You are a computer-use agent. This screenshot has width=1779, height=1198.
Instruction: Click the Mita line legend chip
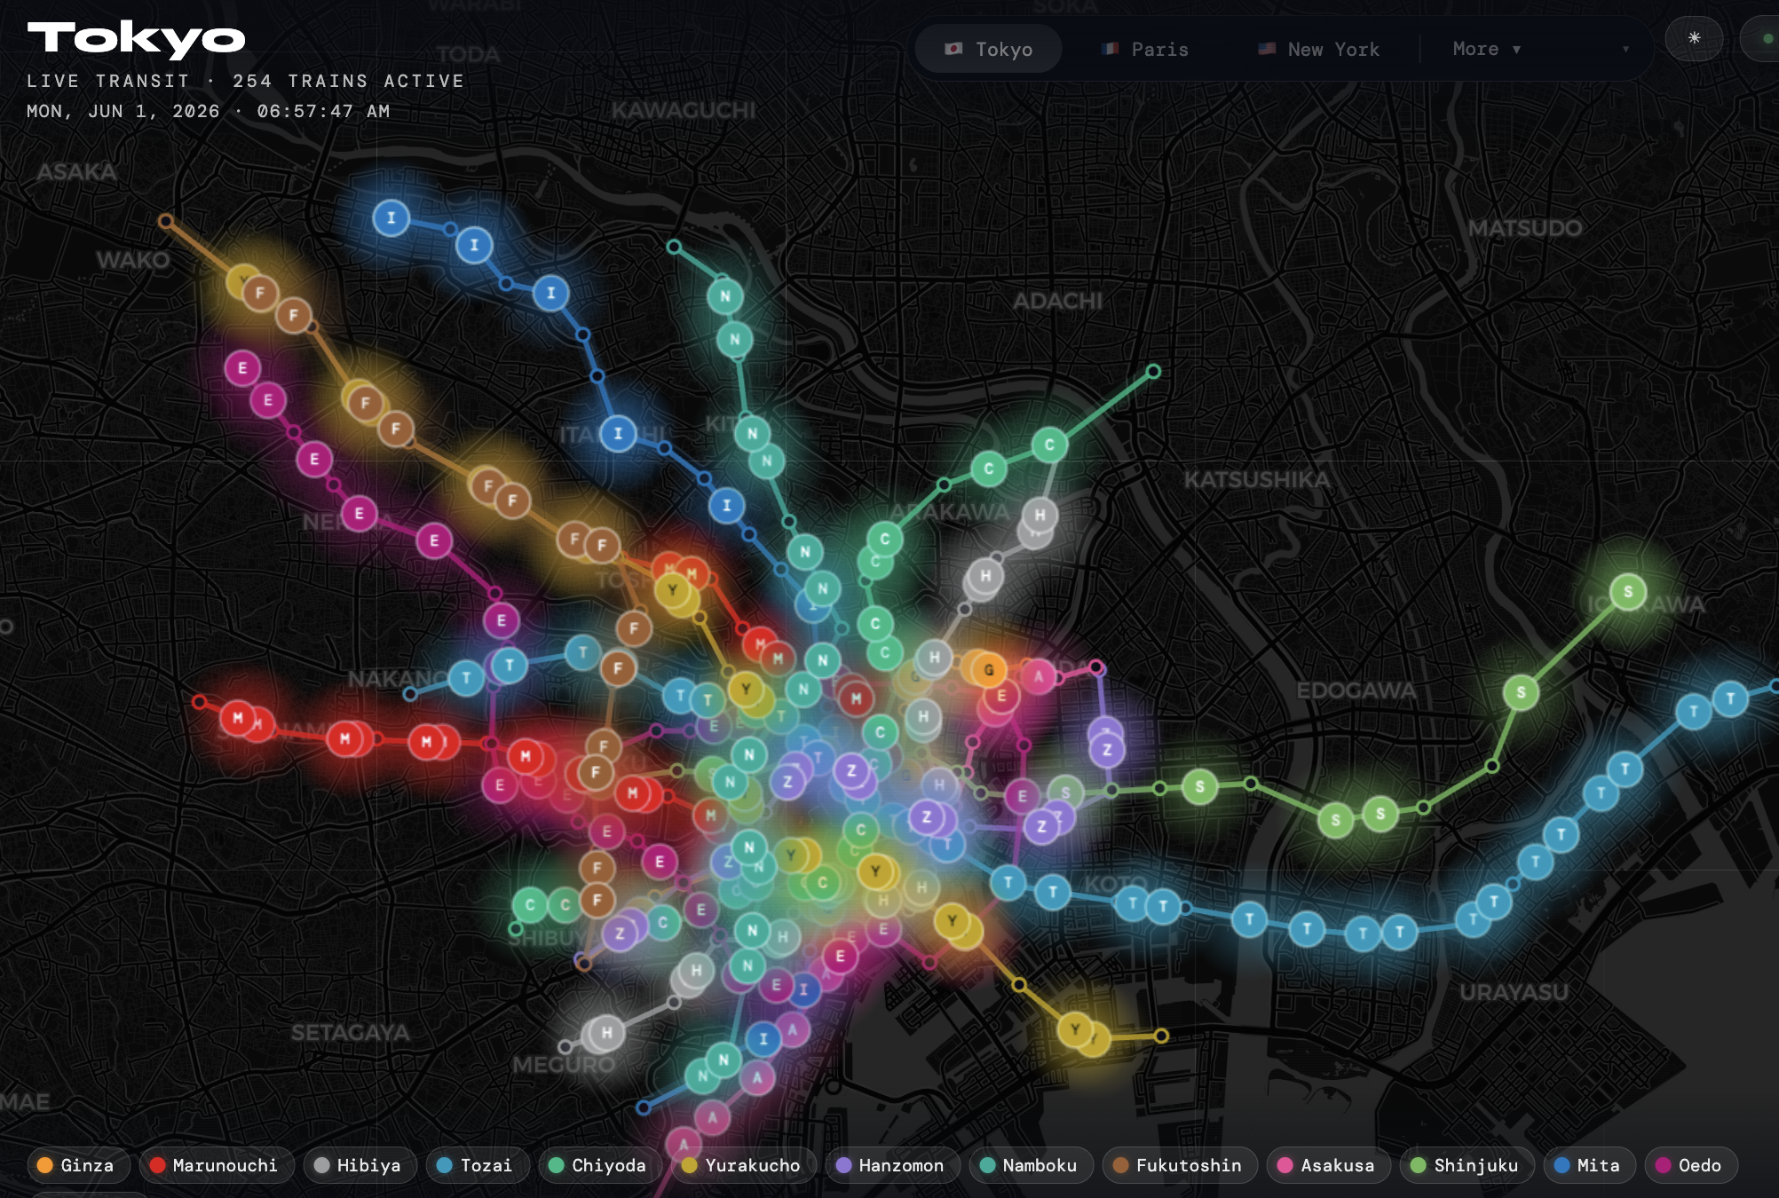pos(1588,1165)
